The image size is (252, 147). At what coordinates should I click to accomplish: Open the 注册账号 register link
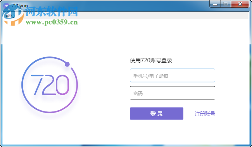(x=205, y=114)
